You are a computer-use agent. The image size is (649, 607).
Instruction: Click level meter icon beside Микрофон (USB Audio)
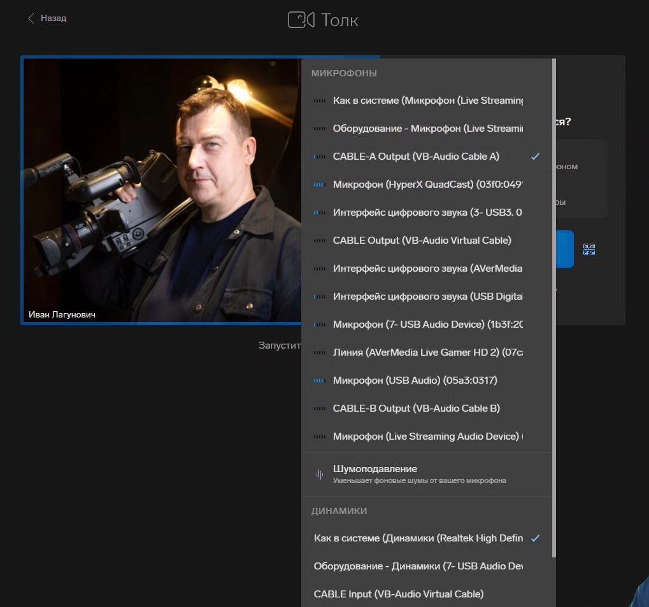319,381
